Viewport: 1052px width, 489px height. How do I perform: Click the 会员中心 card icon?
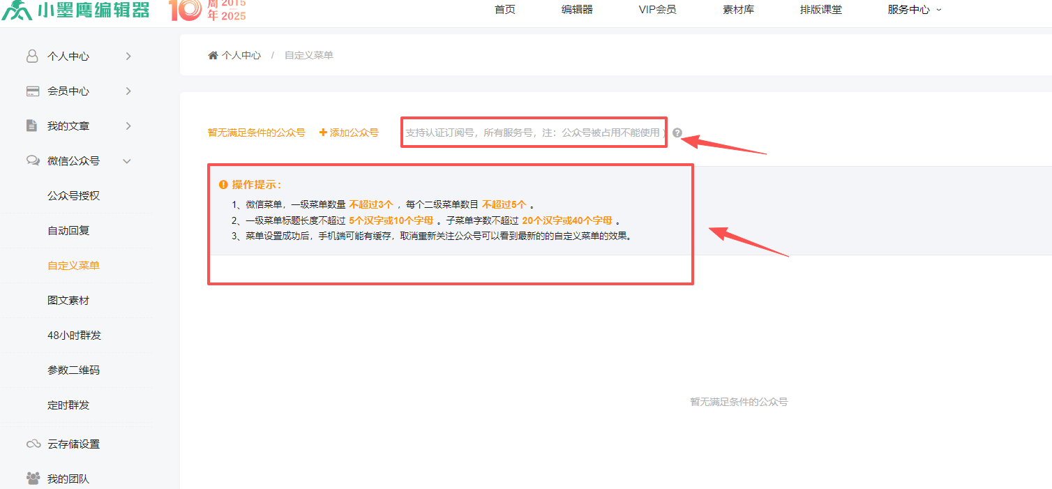click(x=32, y=91)
